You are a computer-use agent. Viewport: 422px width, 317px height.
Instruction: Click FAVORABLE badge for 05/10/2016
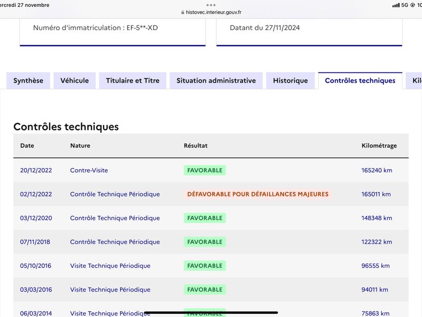[x=205, y=266]
